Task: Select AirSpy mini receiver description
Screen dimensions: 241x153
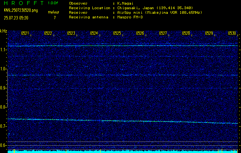Action: (159, 12)
